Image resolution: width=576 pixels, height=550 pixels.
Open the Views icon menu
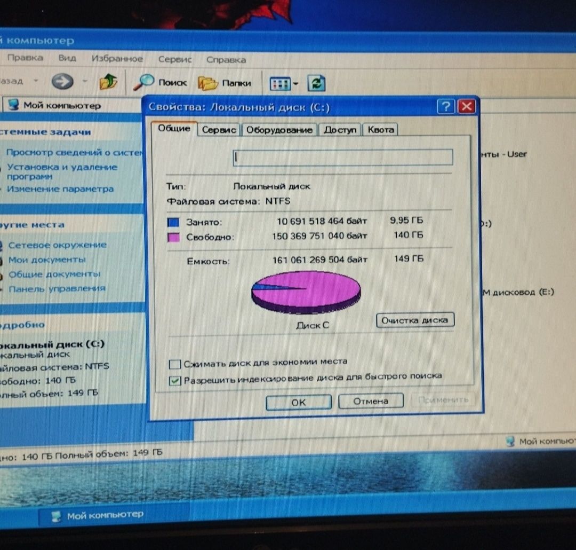click(x=280, y=84)
